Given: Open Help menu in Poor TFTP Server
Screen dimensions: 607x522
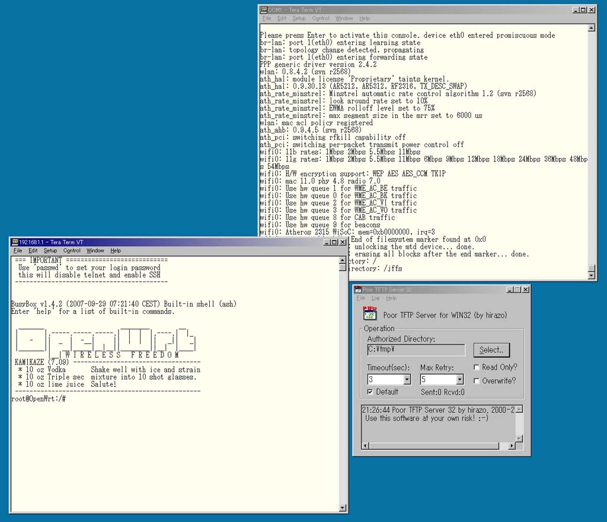Looking at the screenshot, I should [391, 298].
